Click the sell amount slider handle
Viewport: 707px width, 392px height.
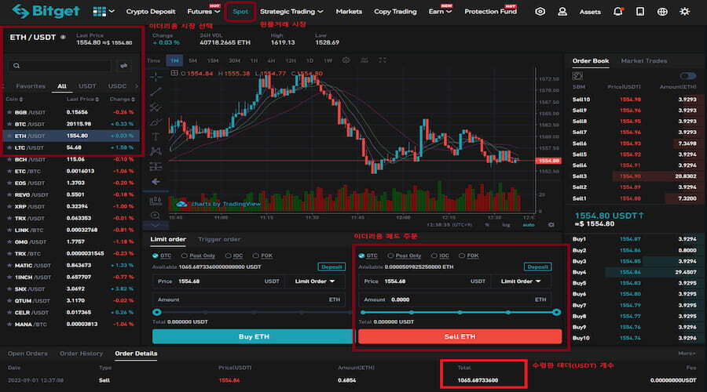pos(556,312)
